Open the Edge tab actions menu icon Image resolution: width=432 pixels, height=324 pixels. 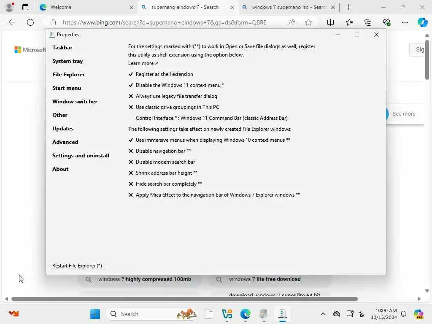(25, 7)
